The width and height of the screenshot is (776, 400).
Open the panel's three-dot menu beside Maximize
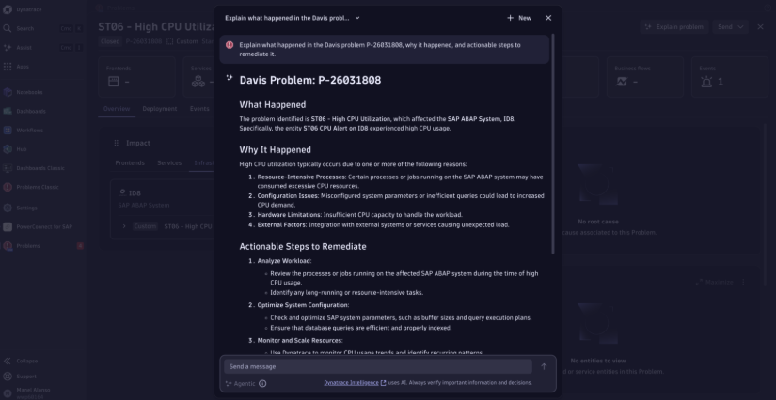(x=743, y=282)
